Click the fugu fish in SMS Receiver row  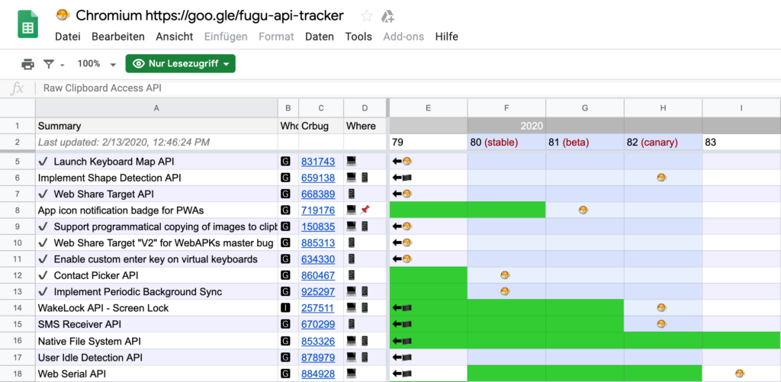(x=661, y=324)
